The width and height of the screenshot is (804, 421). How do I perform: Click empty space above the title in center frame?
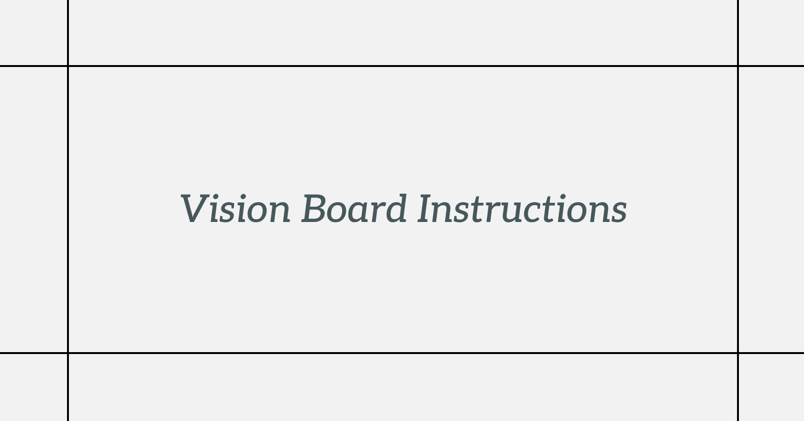(x=402, y=124)
